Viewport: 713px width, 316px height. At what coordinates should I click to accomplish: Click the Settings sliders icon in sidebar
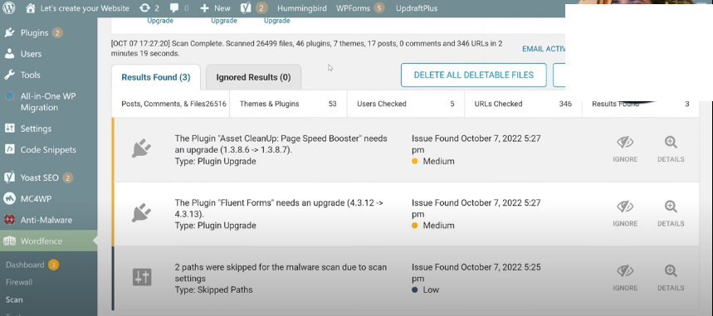pyautogui.click(x=9, y=129)
